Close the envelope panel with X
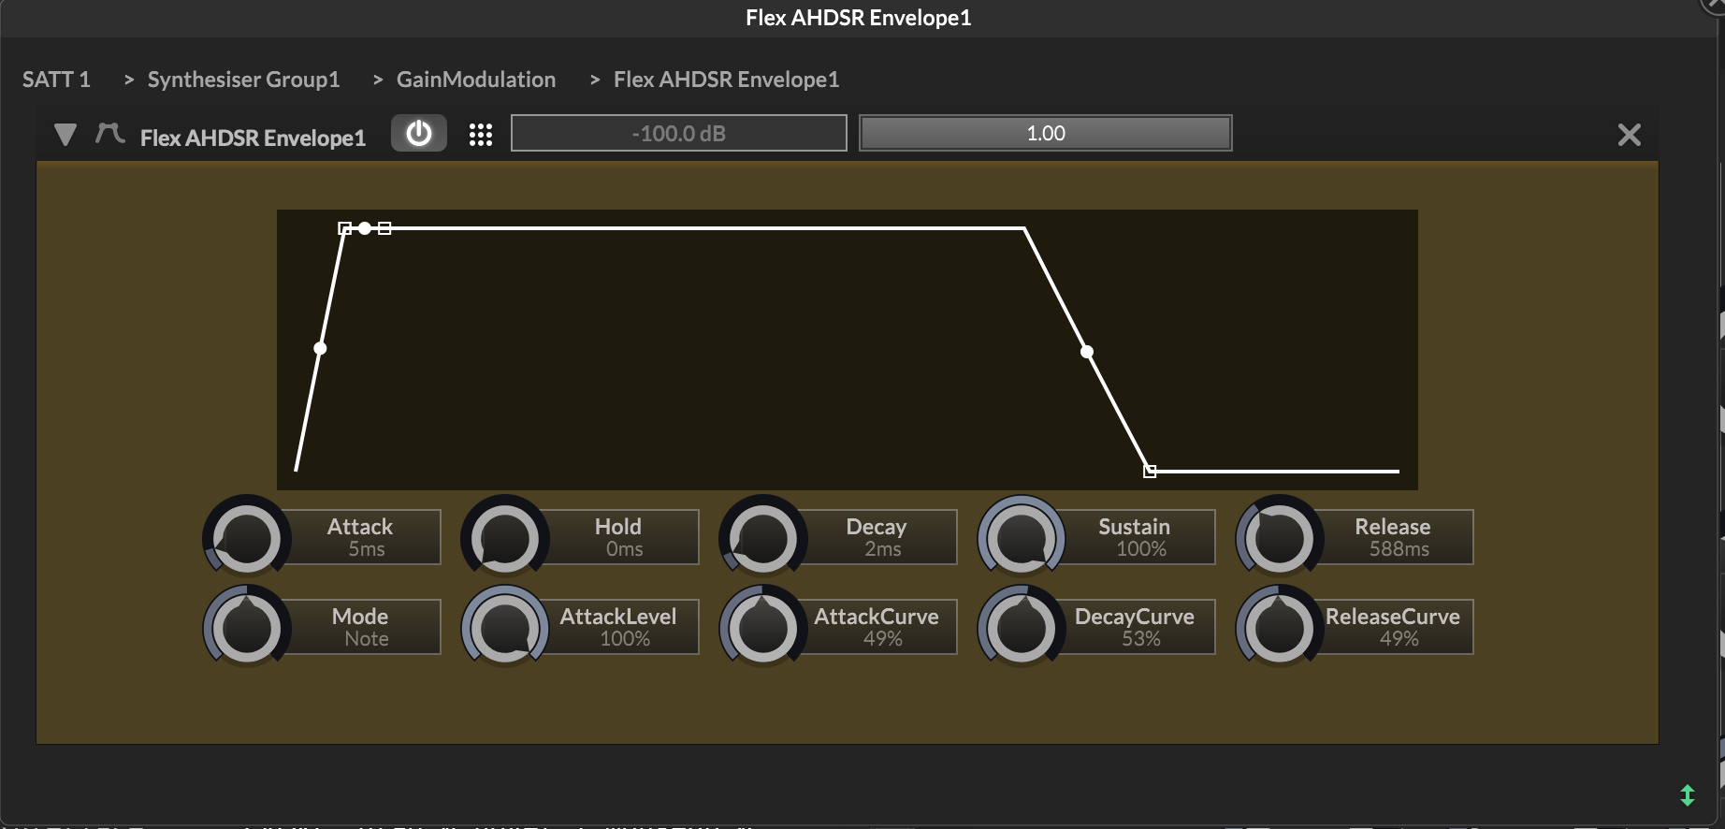This screenshot has width=1725, height=829. [1629, 135]
